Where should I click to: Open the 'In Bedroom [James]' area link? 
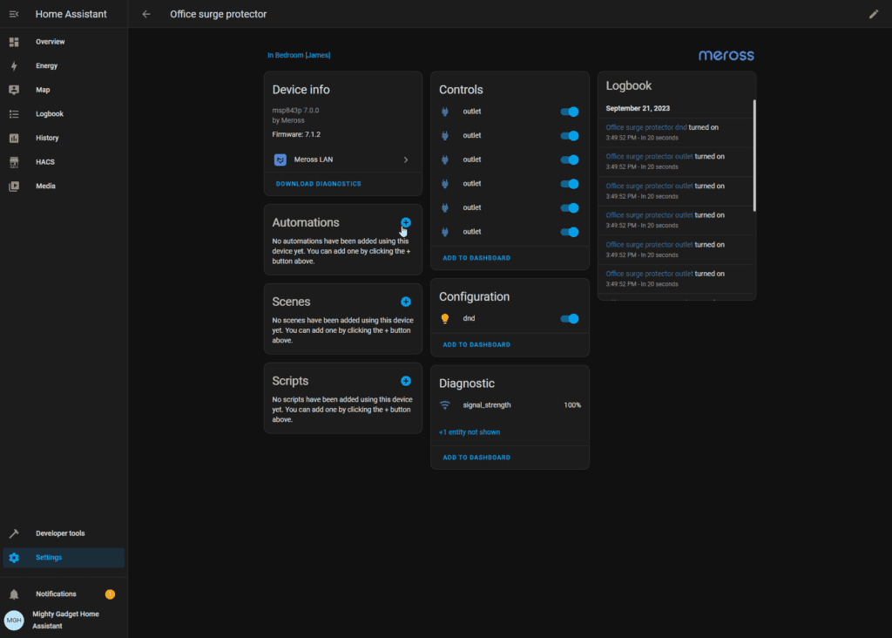299,56
